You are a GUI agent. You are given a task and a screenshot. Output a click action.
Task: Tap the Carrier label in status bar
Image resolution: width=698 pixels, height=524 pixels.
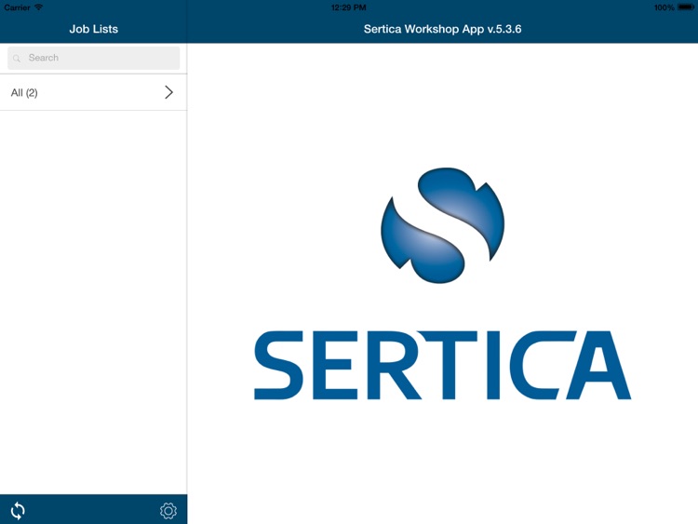pyautogui.click(x=17, y=7)
